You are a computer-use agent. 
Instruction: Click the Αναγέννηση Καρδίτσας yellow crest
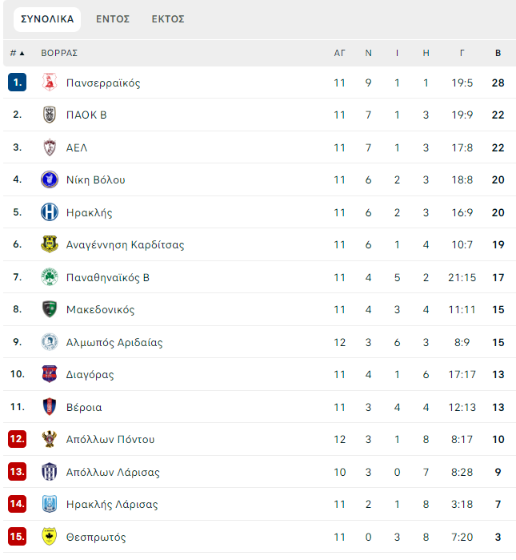[50, 244]
